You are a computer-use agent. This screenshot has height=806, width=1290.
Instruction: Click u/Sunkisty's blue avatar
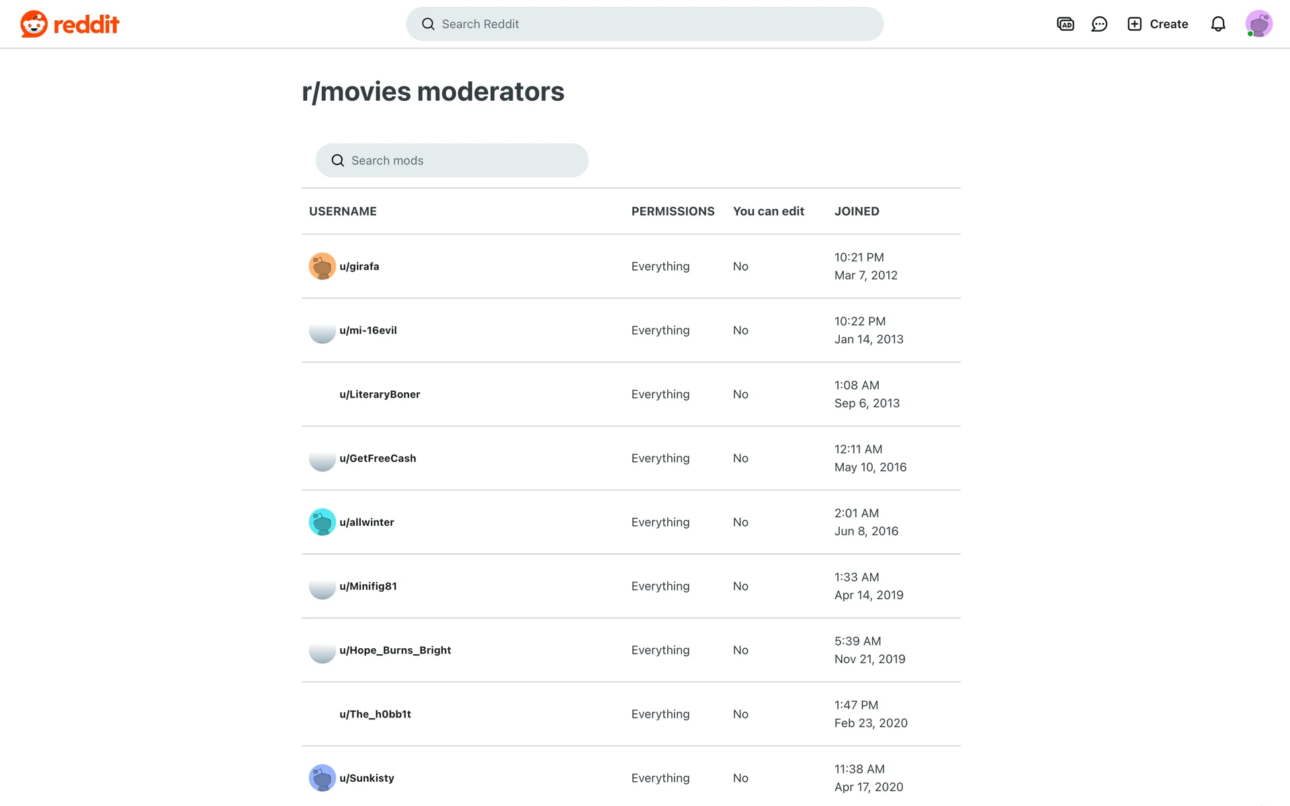click(x=322, y=778)
